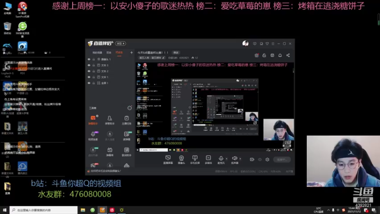Open the hamburger menu in title bar
Screen dimensions: 380x214
[273, 44]
